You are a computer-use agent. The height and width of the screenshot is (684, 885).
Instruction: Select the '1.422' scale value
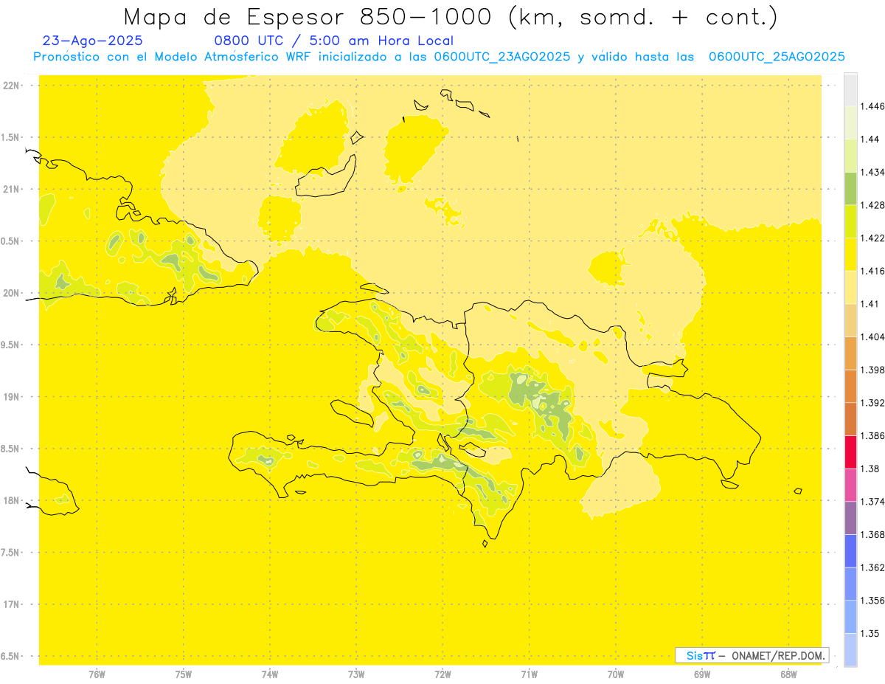(872, 238)
